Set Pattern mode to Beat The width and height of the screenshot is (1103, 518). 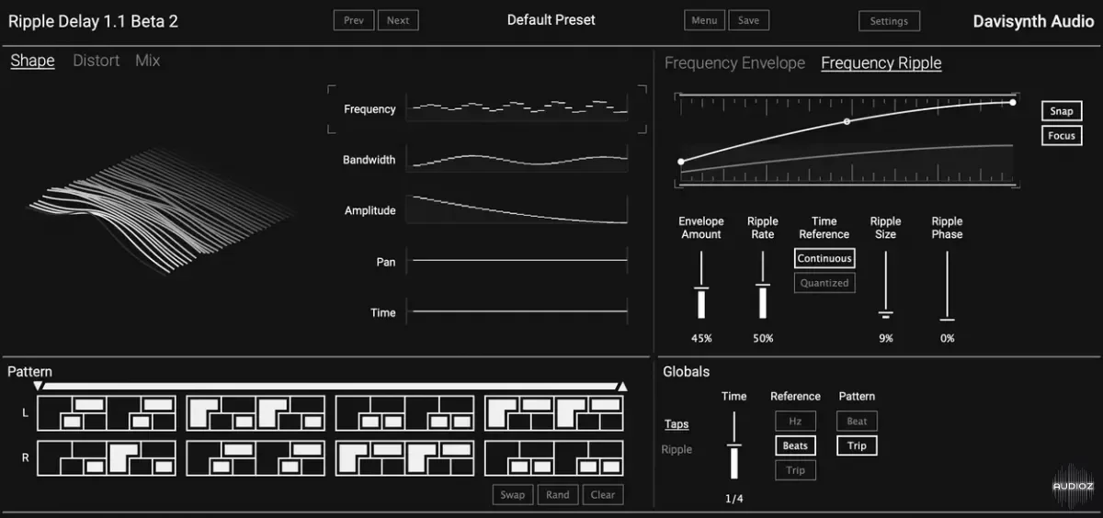857,422
